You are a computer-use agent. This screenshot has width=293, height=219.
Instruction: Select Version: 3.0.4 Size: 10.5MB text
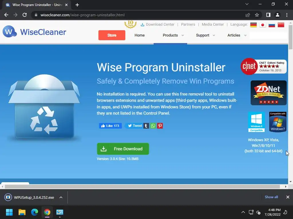pos(118,159)
